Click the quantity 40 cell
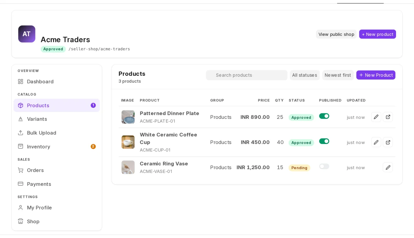 (280, 142)
